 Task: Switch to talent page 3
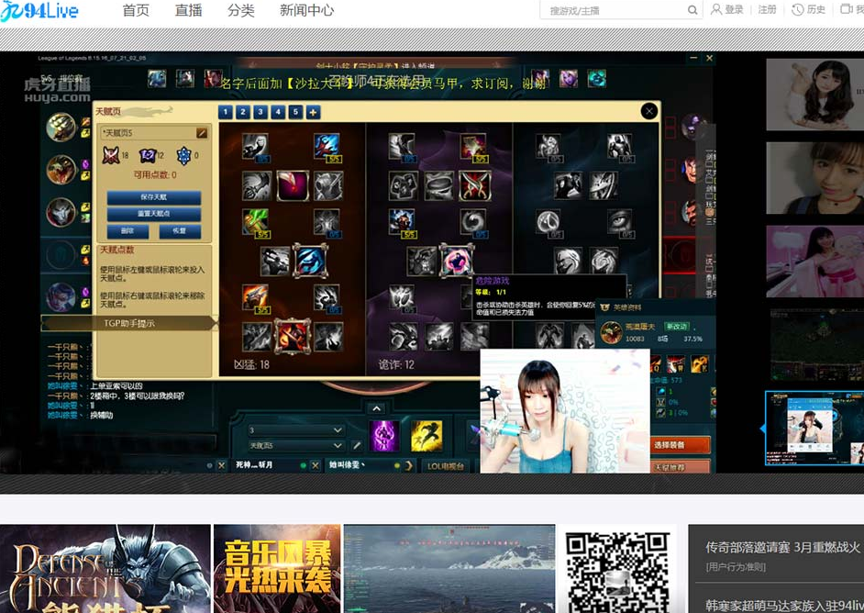click(x=260, y=112)
